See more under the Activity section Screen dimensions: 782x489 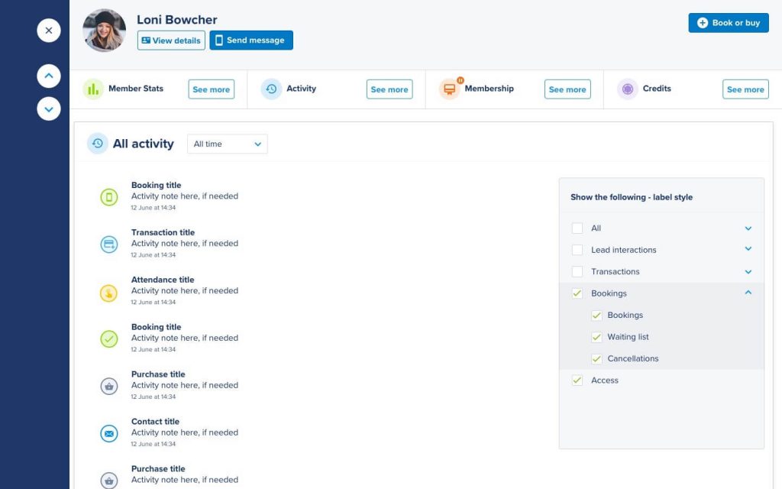pyautogui.click(x=389, y=89)
